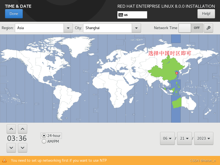Click the NTP networking warning message
This screenshot has height=165, width=220.
point(59,160)
